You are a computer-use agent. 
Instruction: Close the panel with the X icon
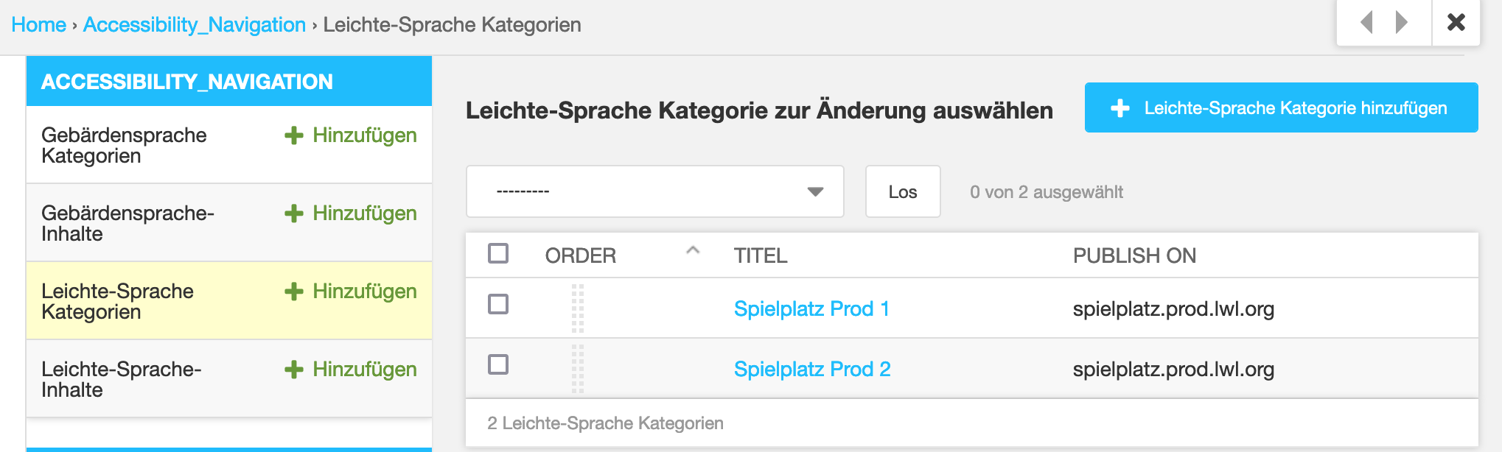[1456, 22]
